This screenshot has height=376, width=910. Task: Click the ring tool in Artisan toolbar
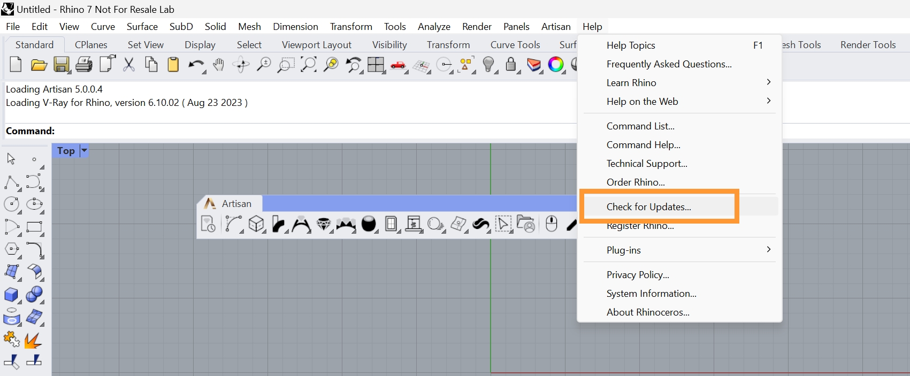301,224
